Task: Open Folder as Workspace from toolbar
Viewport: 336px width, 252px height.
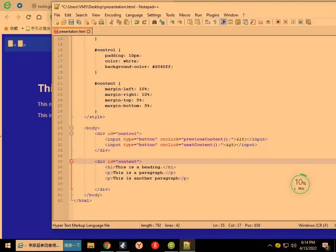Action: [261, 22]
